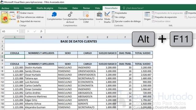Screen dimensions: 196x110
Task: Open the Archivo tab
Action: 5,8
